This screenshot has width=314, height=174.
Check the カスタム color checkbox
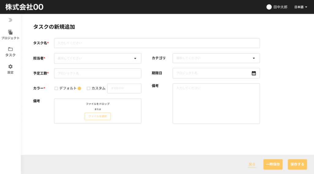tap(89, 88)
